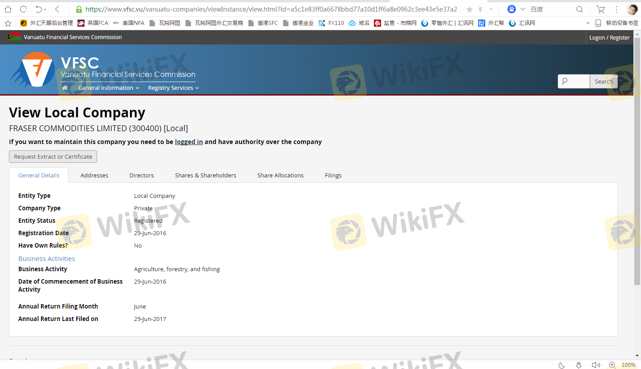Open the 香港SFC bookmark

click(263, 23)
